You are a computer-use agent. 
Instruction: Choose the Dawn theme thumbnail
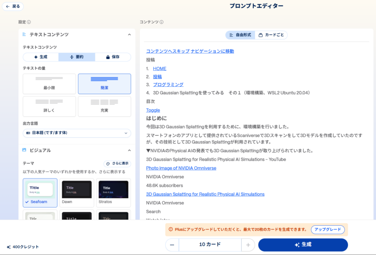[x=77, y=193]
